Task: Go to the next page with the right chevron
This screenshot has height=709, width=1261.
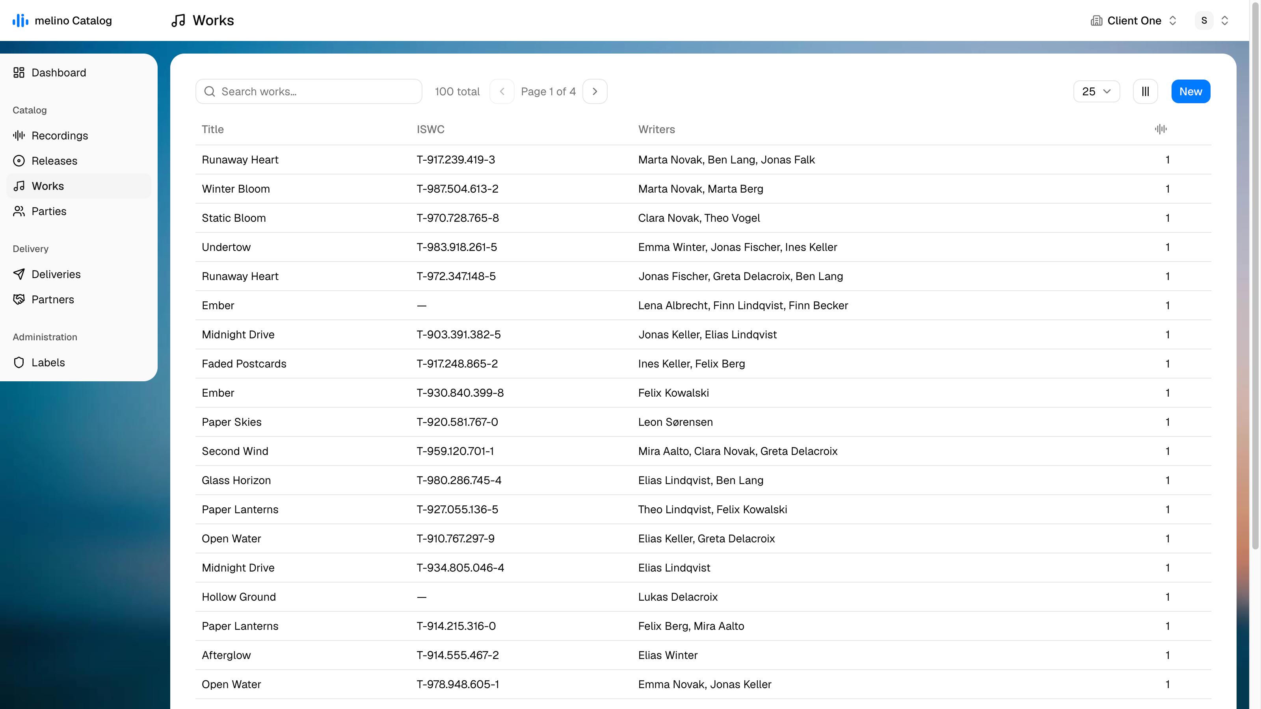Action: pos(595,91)
